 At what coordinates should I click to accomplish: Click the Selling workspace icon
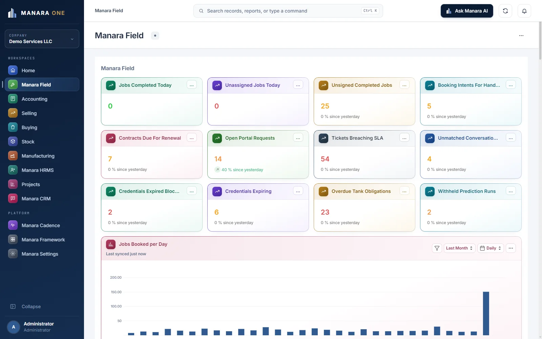13,113
